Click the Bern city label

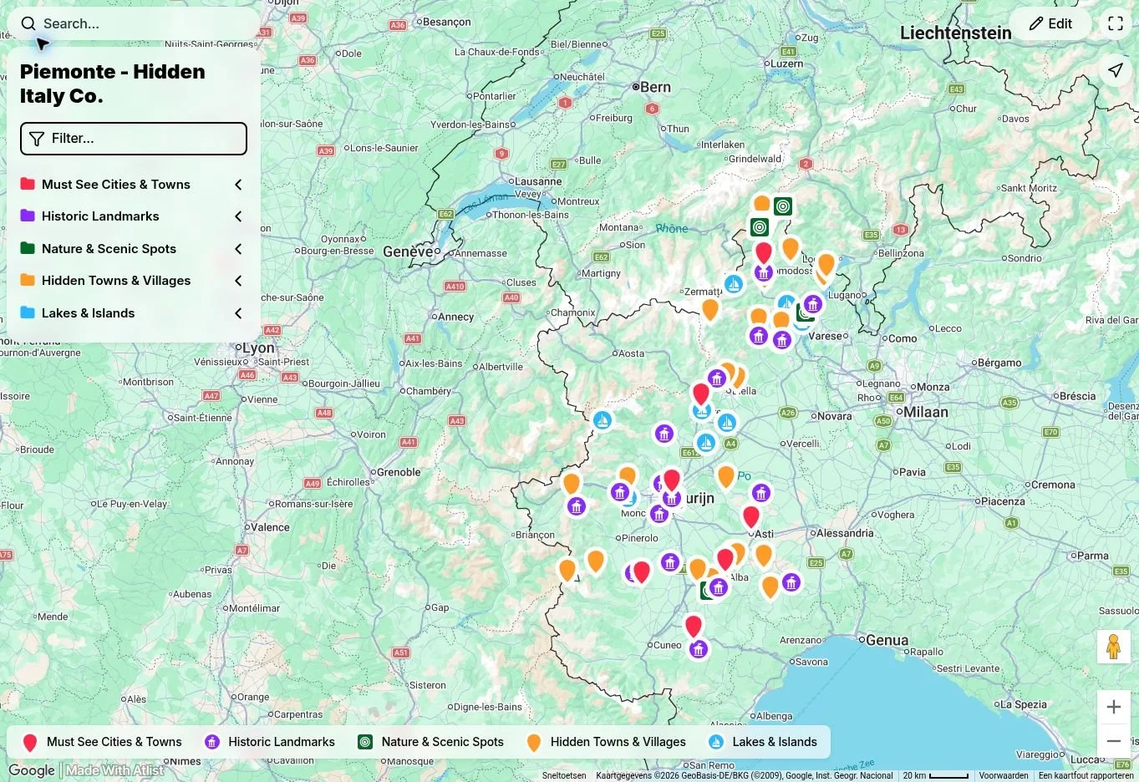(x=656, y=87)
